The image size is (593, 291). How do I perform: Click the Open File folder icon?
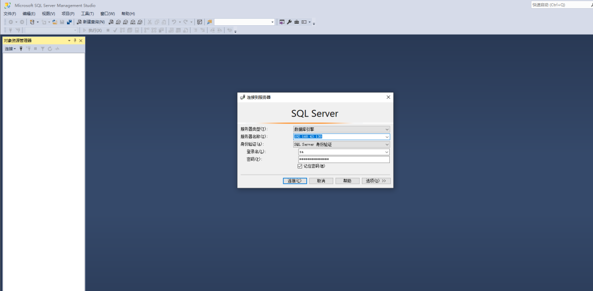pyautogui.click(x=55, y=22)
